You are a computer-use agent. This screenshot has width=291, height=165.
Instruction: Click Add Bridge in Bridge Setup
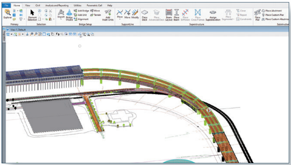point(81,11)
